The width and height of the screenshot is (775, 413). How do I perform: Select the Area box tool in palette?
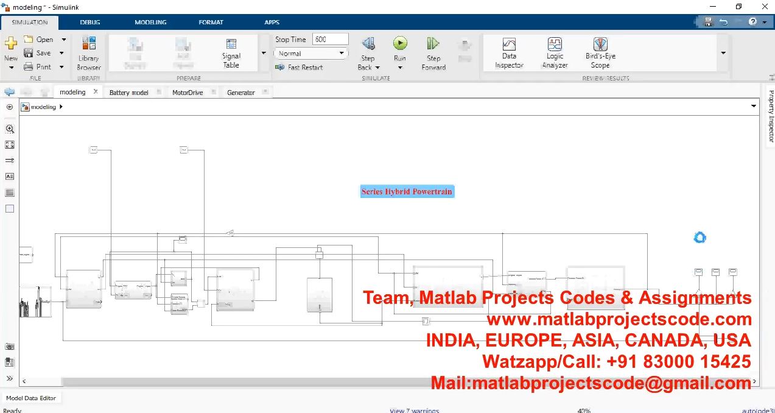tap(9, 208)
